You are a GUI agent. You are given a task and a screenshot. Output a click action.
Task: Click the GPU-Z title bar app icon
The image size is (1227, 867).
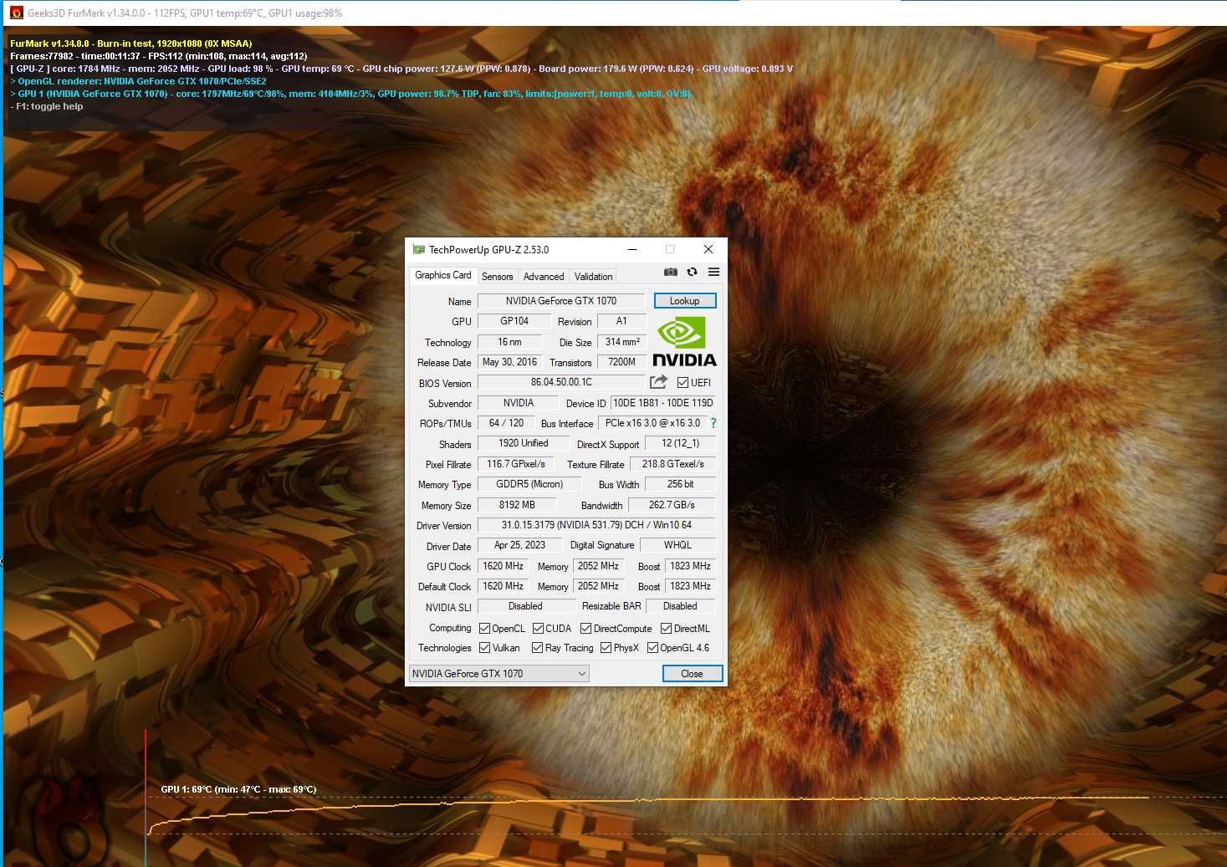(x=418, y=249)
